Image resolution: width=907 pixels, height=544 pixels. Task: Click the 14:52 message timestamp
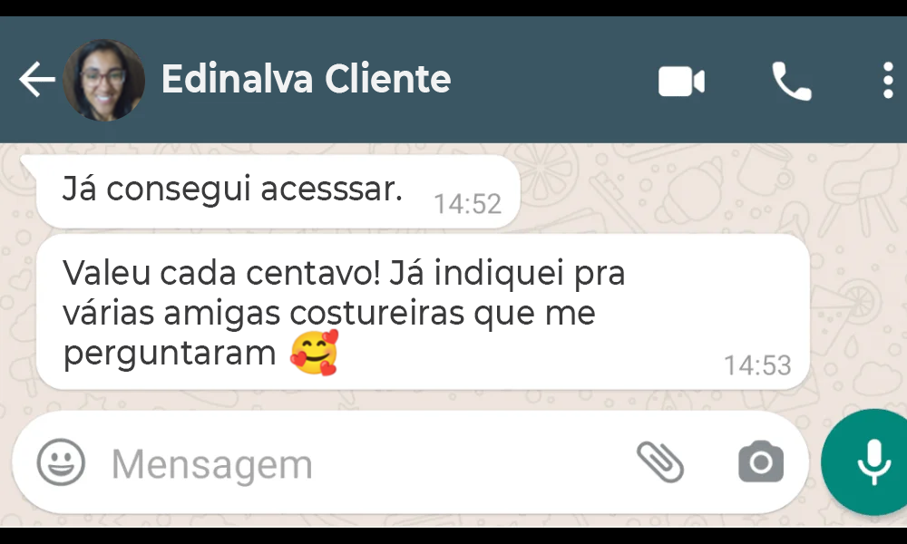467,203
